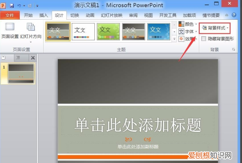
Task: Apply the first dark gray-orange theme thumbnail
Action: click(x=58, y=31)
